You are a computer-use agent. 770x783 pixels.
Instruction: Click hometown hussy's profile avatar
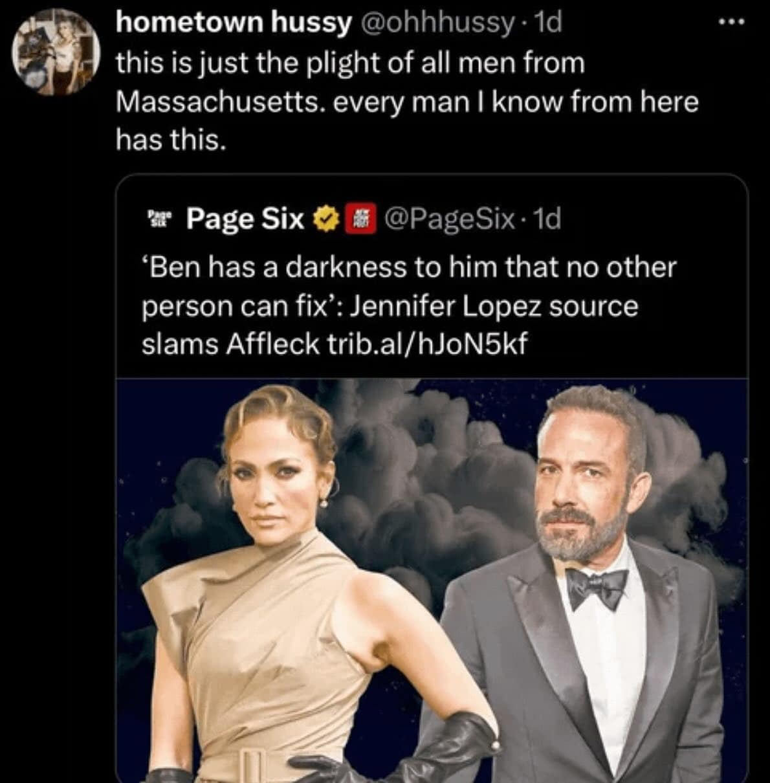(x=58, y=53)
